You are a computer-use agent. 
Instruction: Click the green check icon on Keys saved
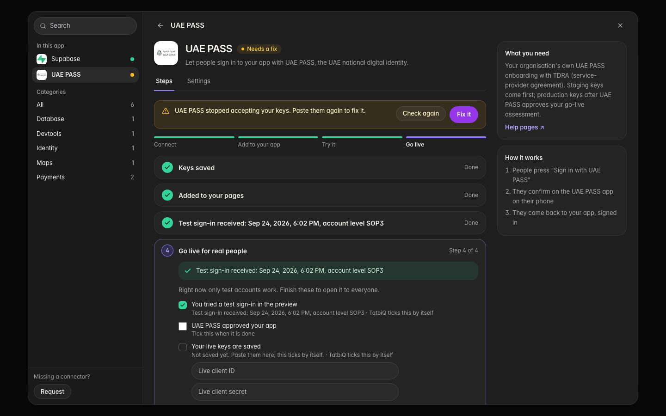point(167,167)
